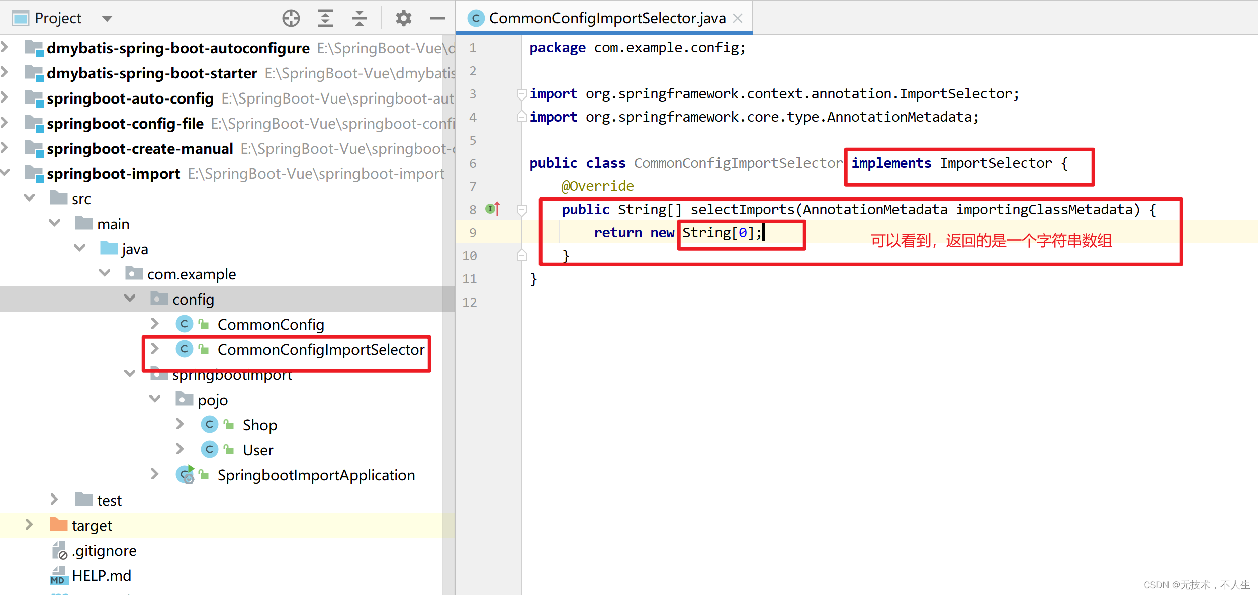1258x595 pixels.
Task: Select the CommonConfigImportSelector.java editor tab
Action: pyautogui.click(x=606, y=19)
